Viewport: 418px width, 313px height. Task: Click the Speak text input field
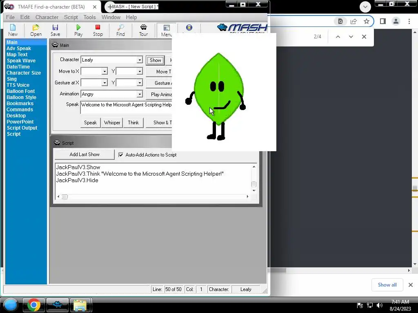click(126, 108)
